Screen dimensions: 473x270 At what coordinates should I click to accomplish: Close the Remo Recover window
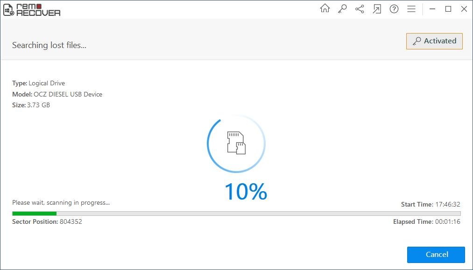click(x=464, y=9)
